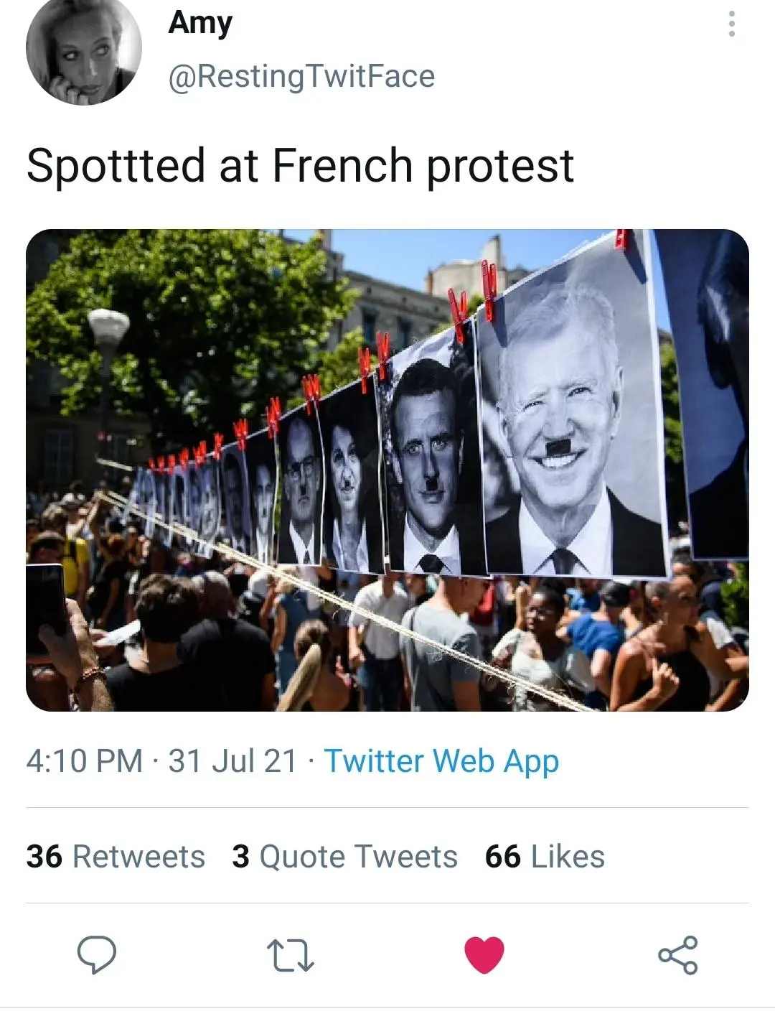This screenshot has width=775, height=1019.
Task: Click the bold number 66
Action: (502, 857)
